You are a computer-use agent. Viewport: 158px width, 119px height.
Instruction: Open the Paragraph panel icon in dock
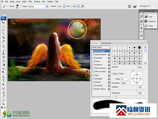pyautogui.click(x=141, y=29)
